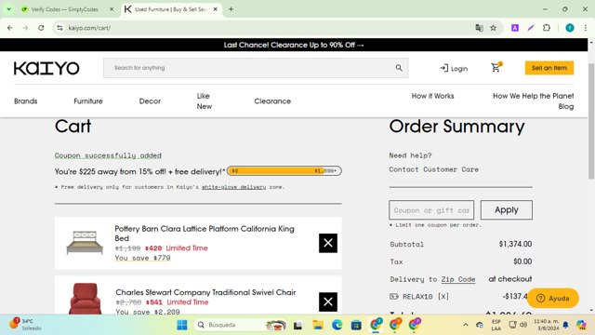Click the purple pen extension icon

pos(531,28)
